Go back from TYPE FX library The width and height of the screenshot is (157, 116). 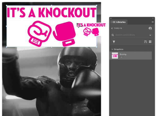click(x=112, y=28)
